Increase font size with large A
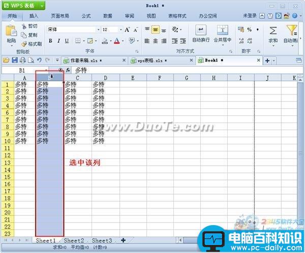The image size is (305, 253). [x=127, y=29]
